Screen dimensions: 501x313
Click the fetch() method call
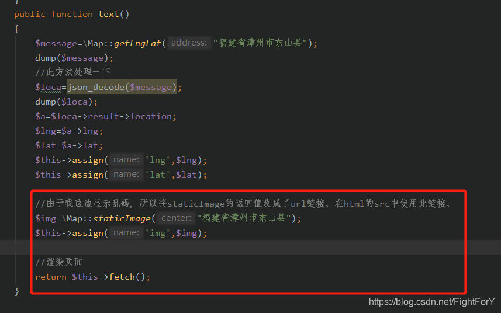[127, 277]
